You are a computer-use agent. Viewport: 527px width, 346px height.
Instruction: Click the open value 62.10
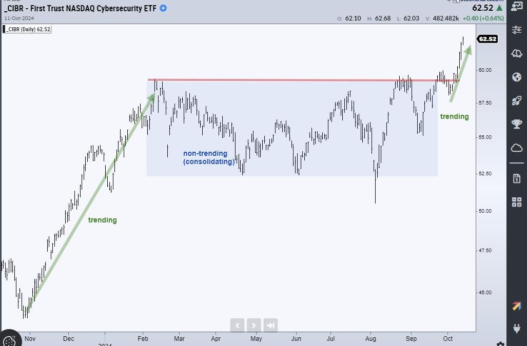(x=353, y=18)
